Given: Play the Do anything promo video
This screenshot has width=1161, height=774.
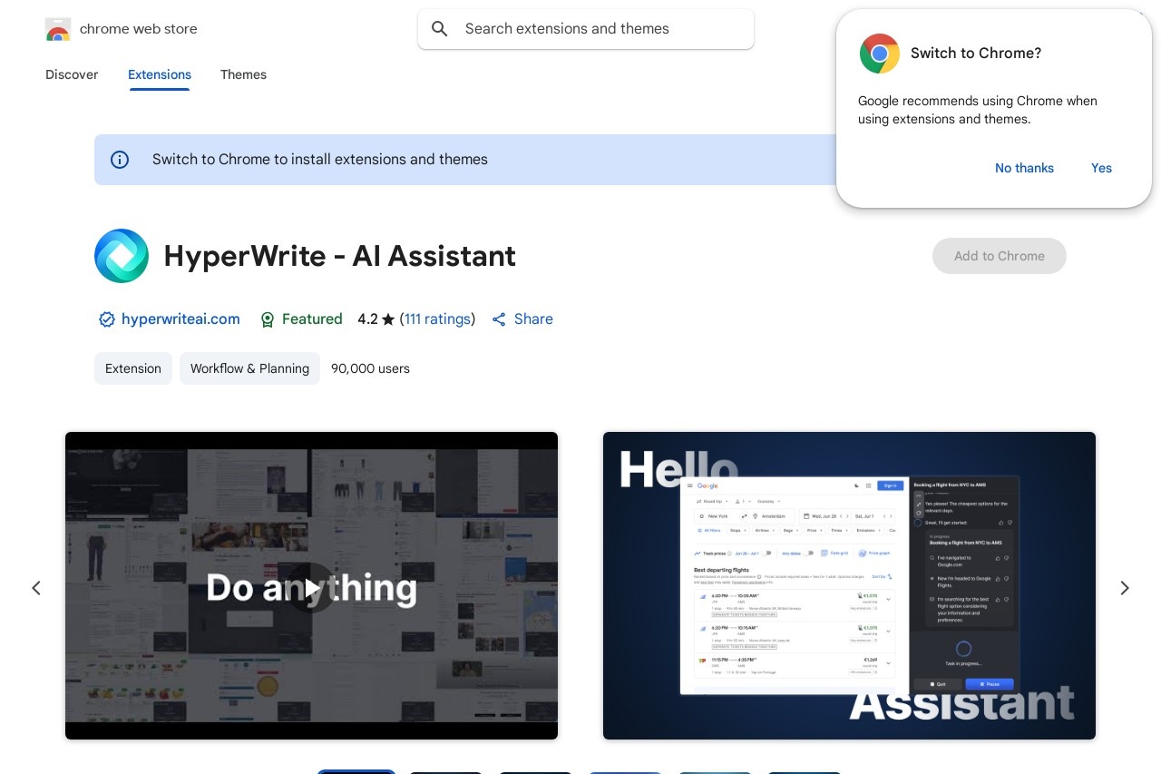Looking at the screenshot, I should [311, 587].
